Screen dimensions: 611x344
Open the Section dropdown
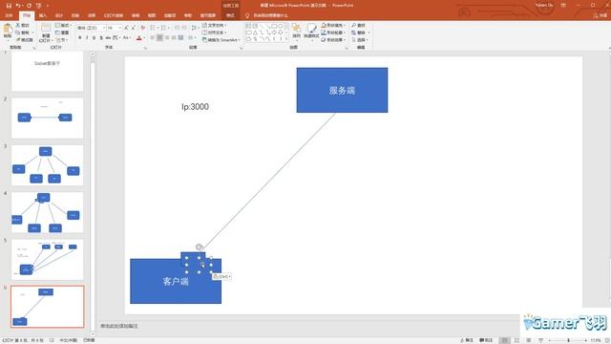tap(62, 40)
